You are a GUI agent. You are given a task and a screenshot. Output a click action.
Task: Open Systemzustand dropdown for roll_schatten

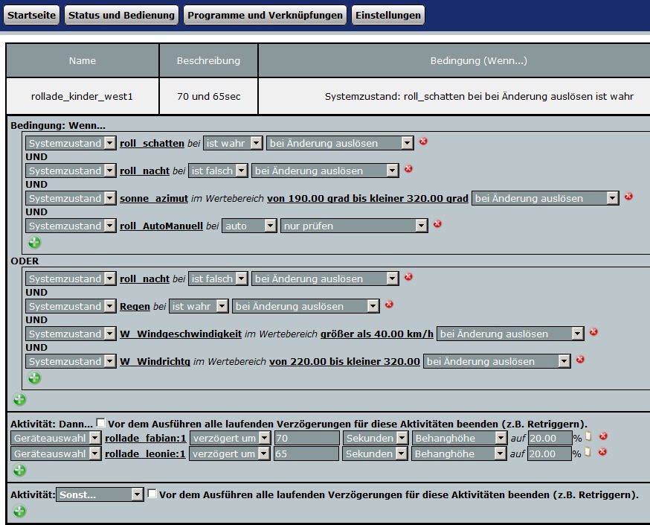click(71, 143)
